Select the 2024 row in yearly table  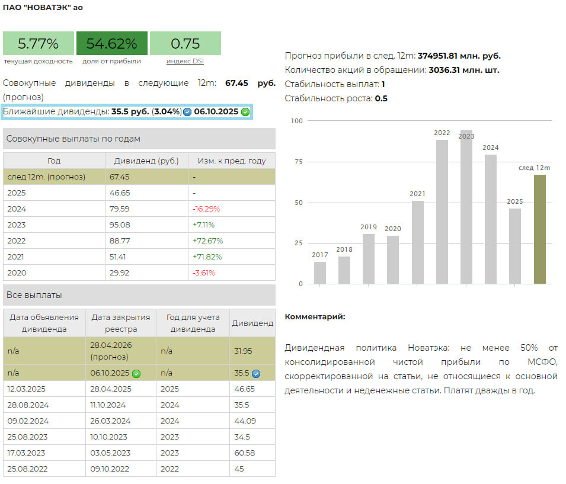[139, 209]
